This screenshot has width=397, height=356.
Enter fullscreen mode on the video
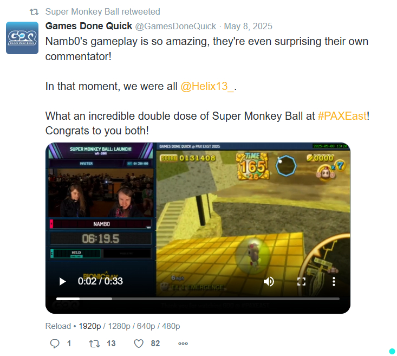point(301,281)
